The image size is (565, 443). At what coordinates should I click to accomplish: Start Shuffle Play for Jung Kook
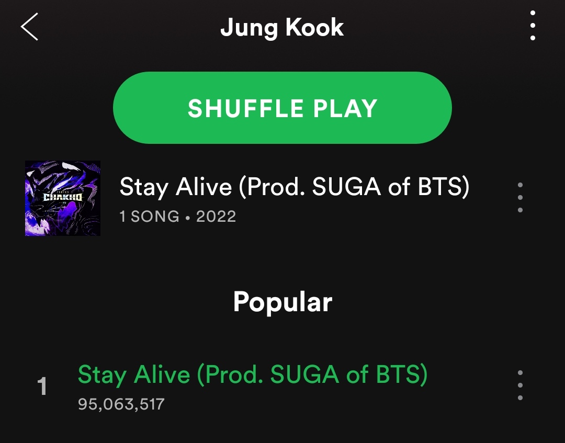(x=282, y=108)
